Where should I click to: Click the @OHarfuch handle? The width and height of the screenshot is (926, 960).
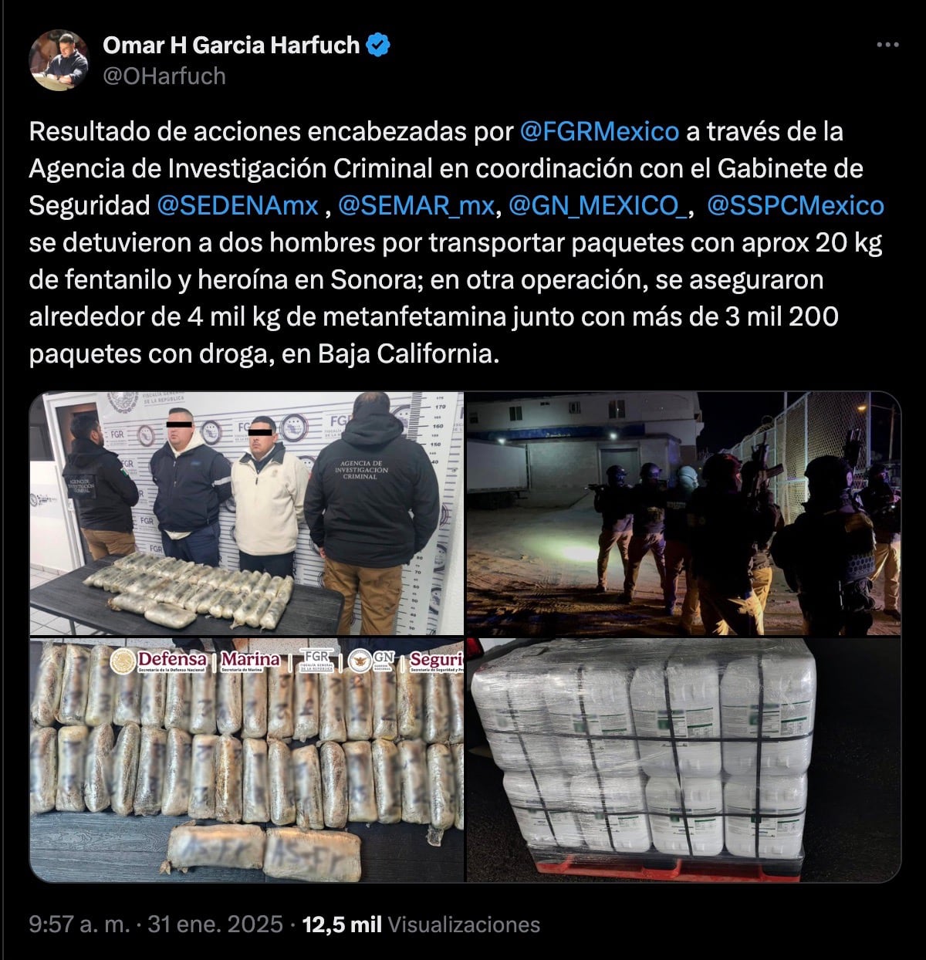[x=164, y=76]
